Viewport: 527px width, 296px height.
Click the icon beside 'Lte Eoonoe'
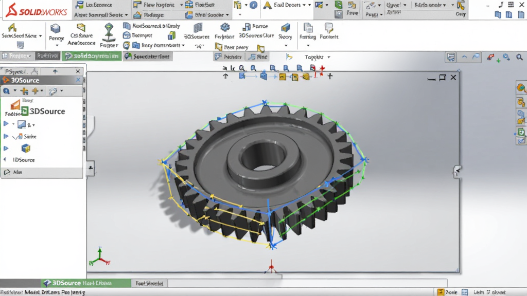tap(79, 5)
